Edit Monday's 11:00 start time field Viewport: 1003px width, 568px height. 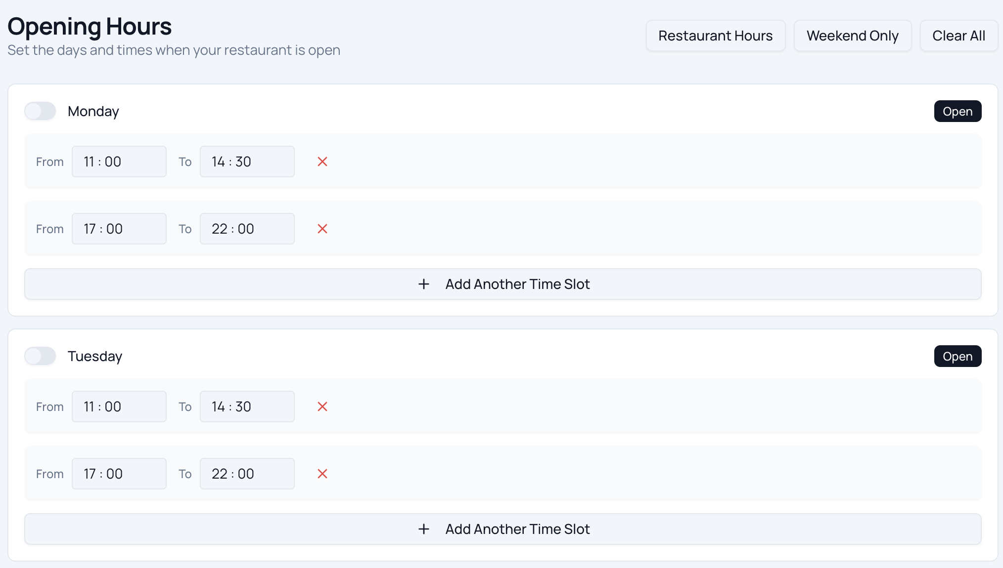point(119,162)
